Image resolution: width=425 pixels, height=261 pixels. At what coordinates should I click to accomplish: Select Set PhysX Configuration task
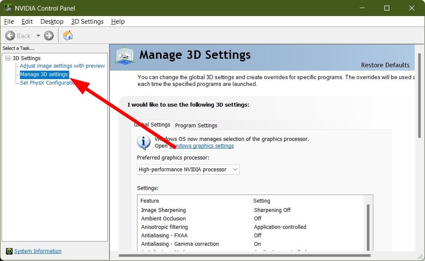tap(47, 82)
